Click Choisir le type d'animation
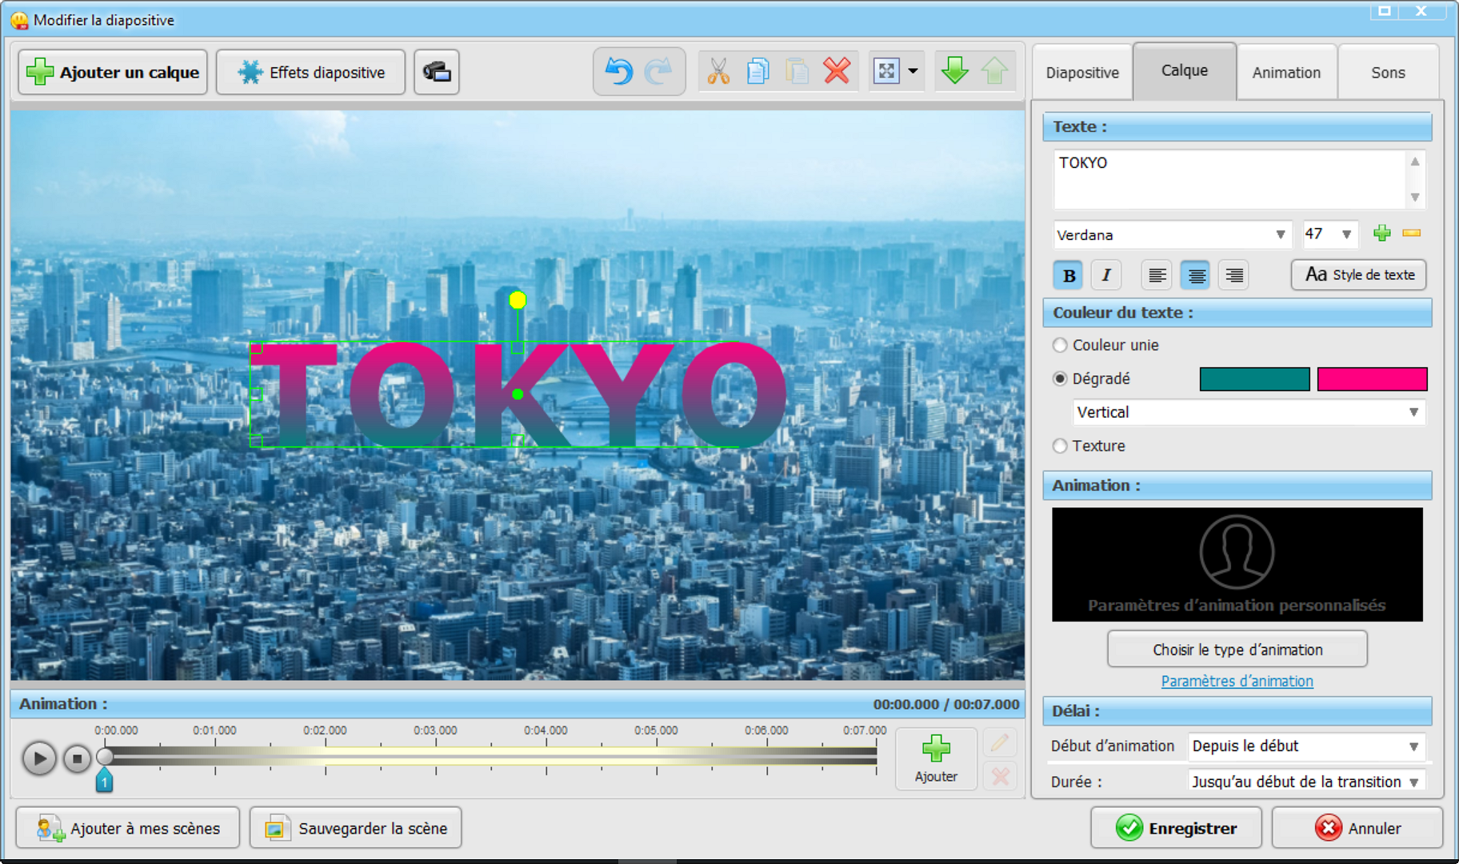Viewport: 1459px width, 864px height. (1237, 650)
